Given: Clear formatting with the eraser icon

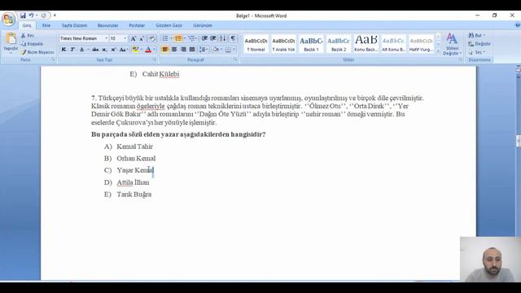Looking at the screenshot, I should coord(152,38).
